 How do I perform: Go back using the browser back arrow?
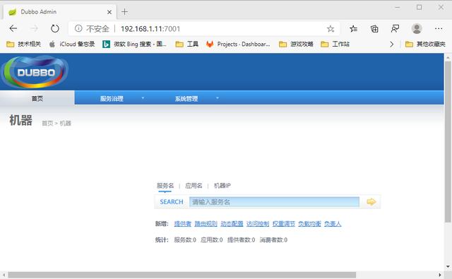13,28
